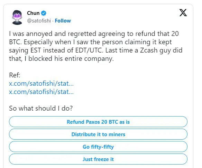Screen dimensions: 202x168
Task: Click the So what should I do? question
Action: (41, 108)
